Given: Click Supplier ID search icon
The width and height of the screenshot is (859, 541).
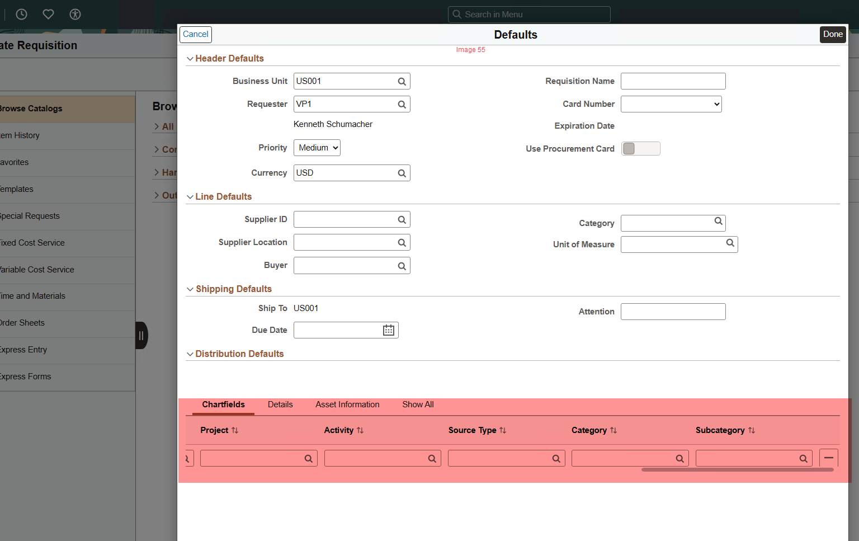Looking at the screenshot, I should (402, 220).
